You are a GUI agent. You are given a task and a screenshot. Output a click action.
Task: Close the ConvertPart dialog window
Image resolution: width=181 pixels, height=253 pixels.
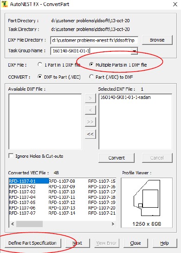tap(175, 4)
